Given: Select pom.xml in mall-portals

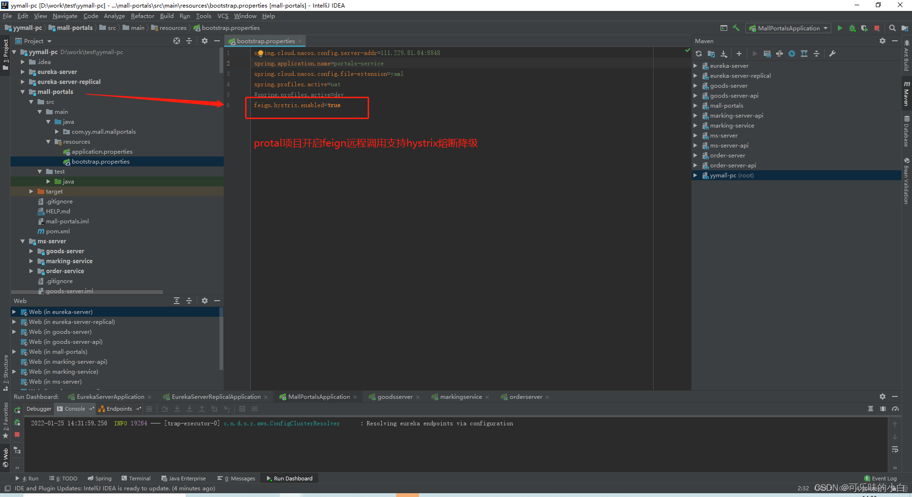Looking at the screenshot, I should (x=57, y=231).
